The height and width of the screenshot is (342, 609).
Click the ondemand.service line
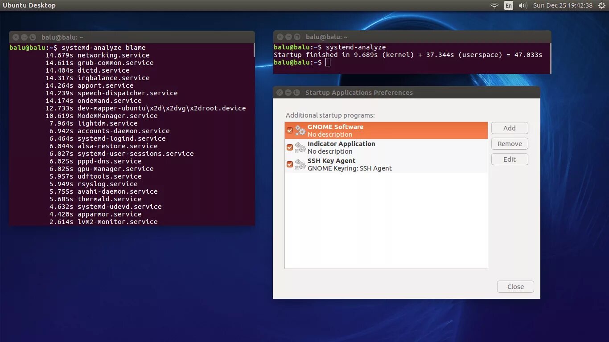click(94, 101)
